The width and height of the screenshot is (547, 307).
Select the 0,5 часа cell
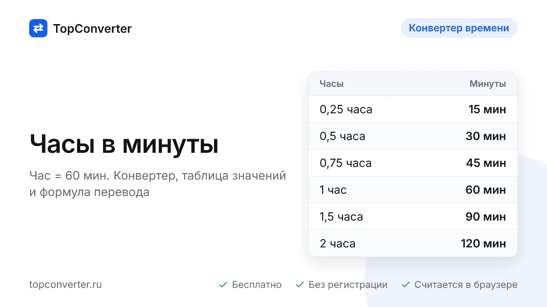click(x=342, y=136)
